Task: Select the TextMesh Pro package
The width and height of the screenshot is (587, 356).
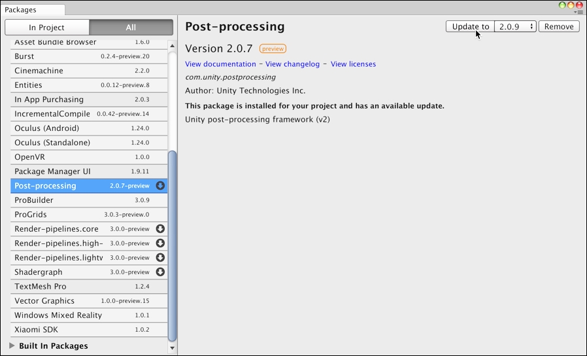Action: pyautogui.click(x=89, y=286)
